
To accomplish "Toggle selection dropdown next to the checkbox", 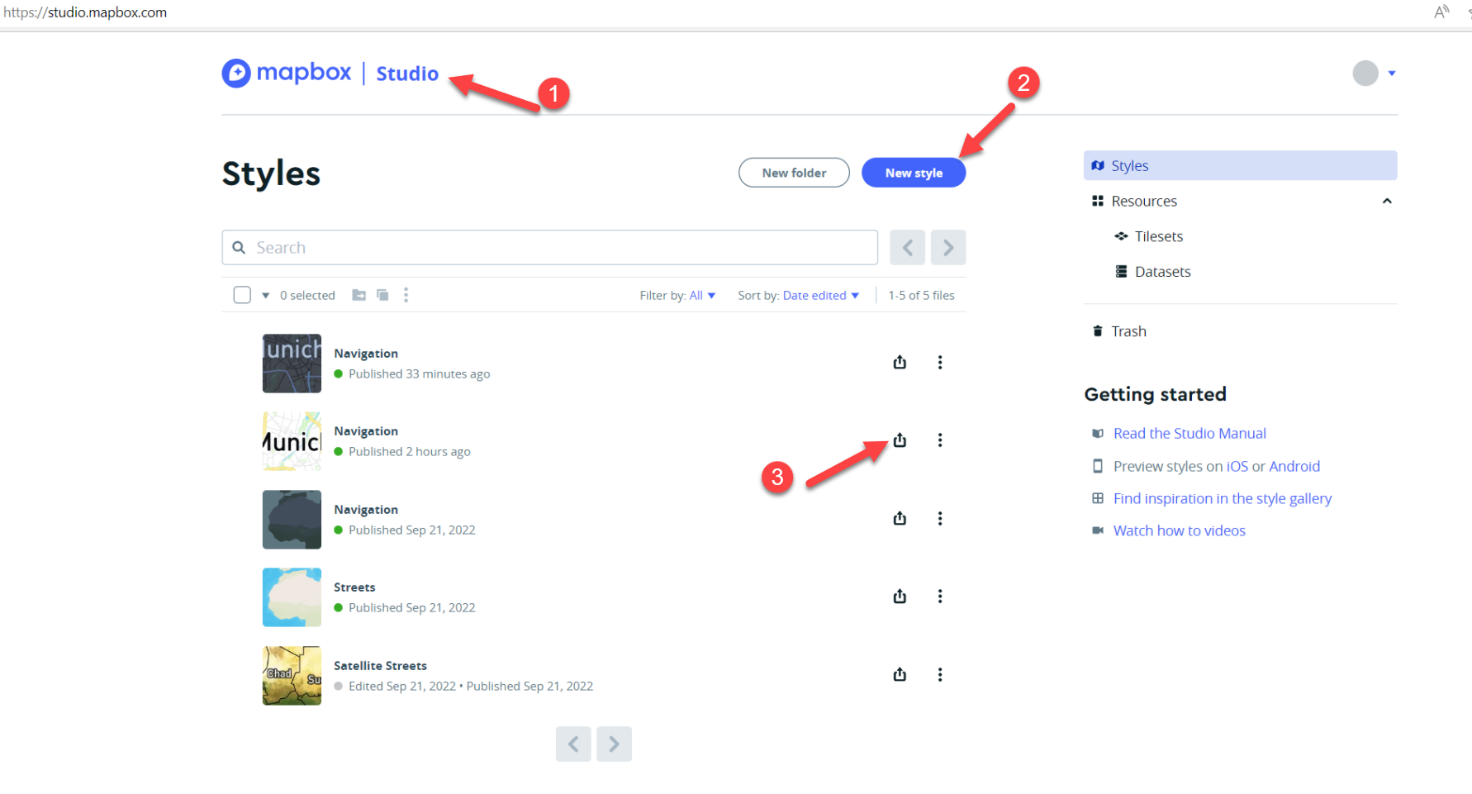I will point(265,294).
